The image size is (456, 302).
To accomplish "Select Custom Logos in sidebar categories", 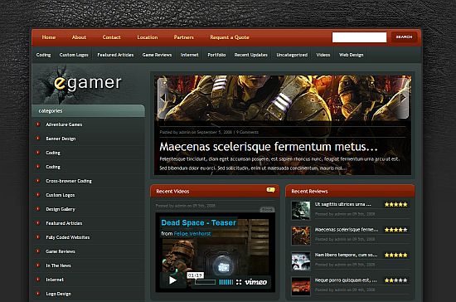I will pos(61,195).
